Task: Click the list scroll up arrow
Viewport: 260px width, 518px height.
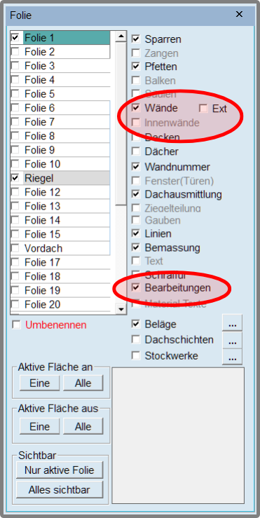Action: 121,36
